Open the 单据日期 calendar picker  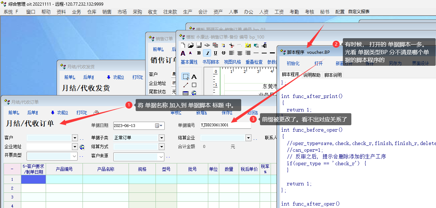tap(158, 126)
